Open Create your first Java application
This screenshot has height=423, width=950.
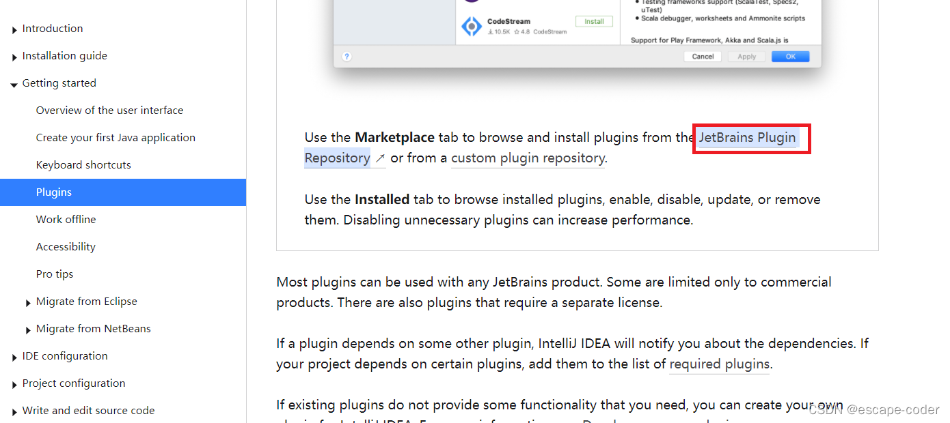(x=116, y=137)
